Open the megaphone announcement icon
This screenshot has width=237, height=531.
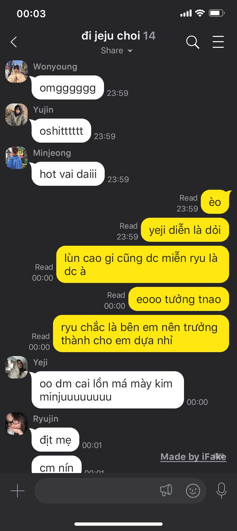166,490
